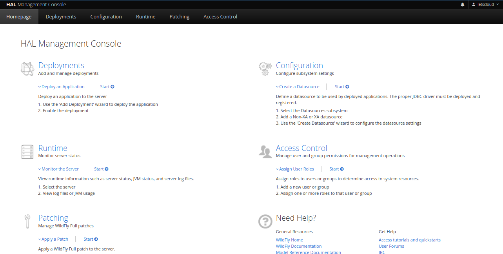The image size is (503, 254).
Task: Click Start next to Monitor the Server
Action: 101,169
